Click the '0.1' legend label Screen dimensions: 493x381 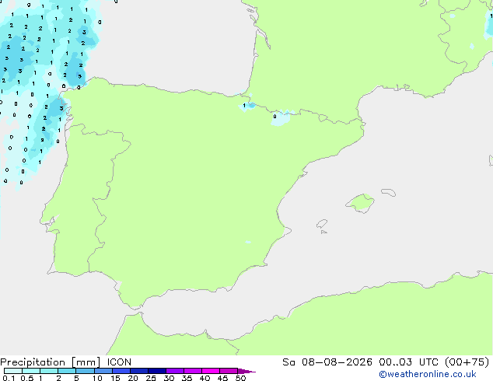pos(9,378)
